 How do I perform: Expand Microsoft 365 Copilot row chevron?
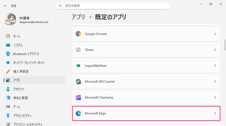(215, 82)
